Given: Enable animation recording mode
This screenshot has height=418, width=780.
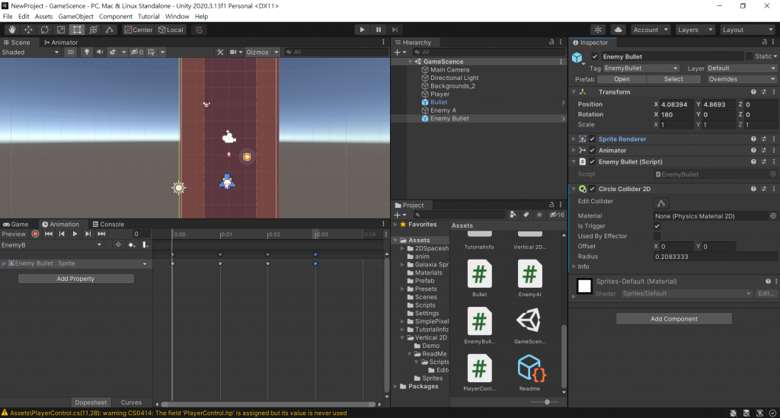Looking at the screenshot, I should (35, 235).
